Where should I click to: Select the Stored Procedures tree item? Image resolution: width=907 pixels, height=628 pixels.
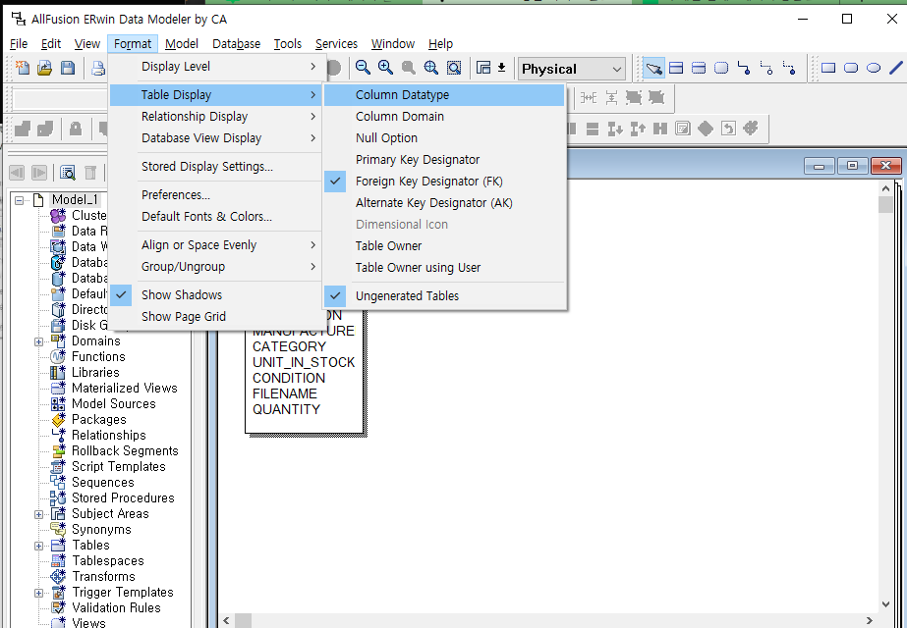pos(123,498)
